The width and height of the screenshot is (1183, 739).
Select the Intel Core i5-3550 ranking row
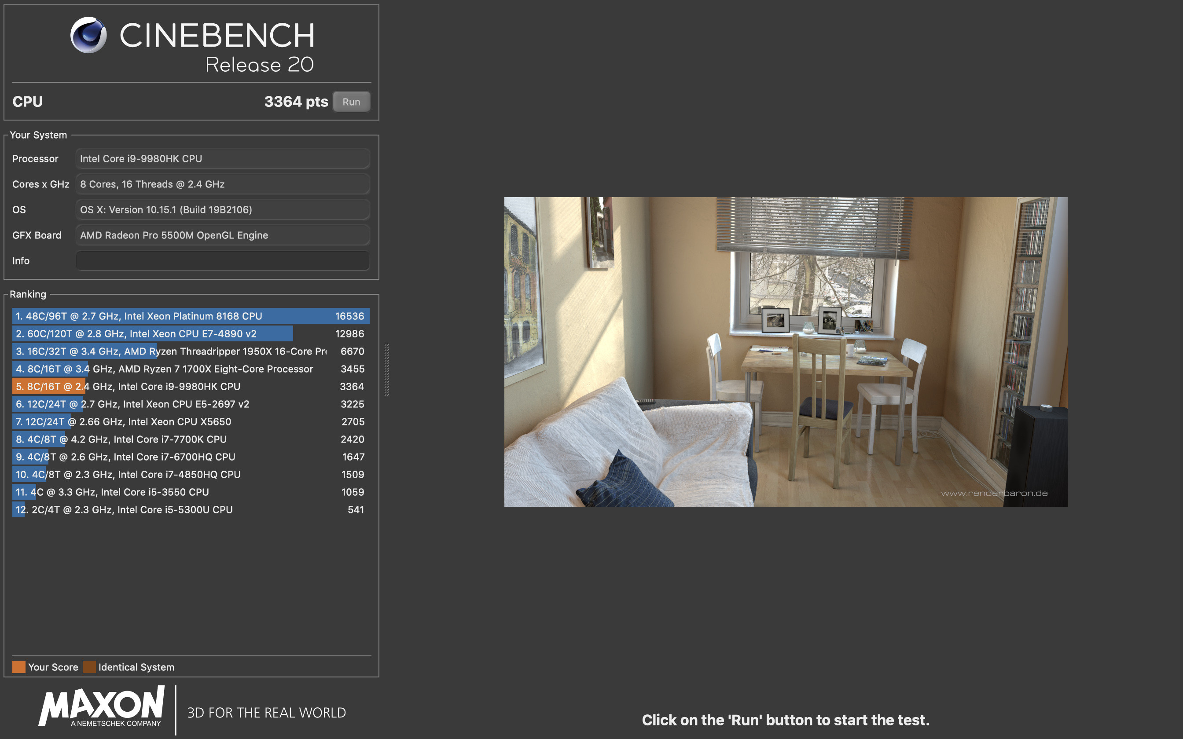(191, 492)
